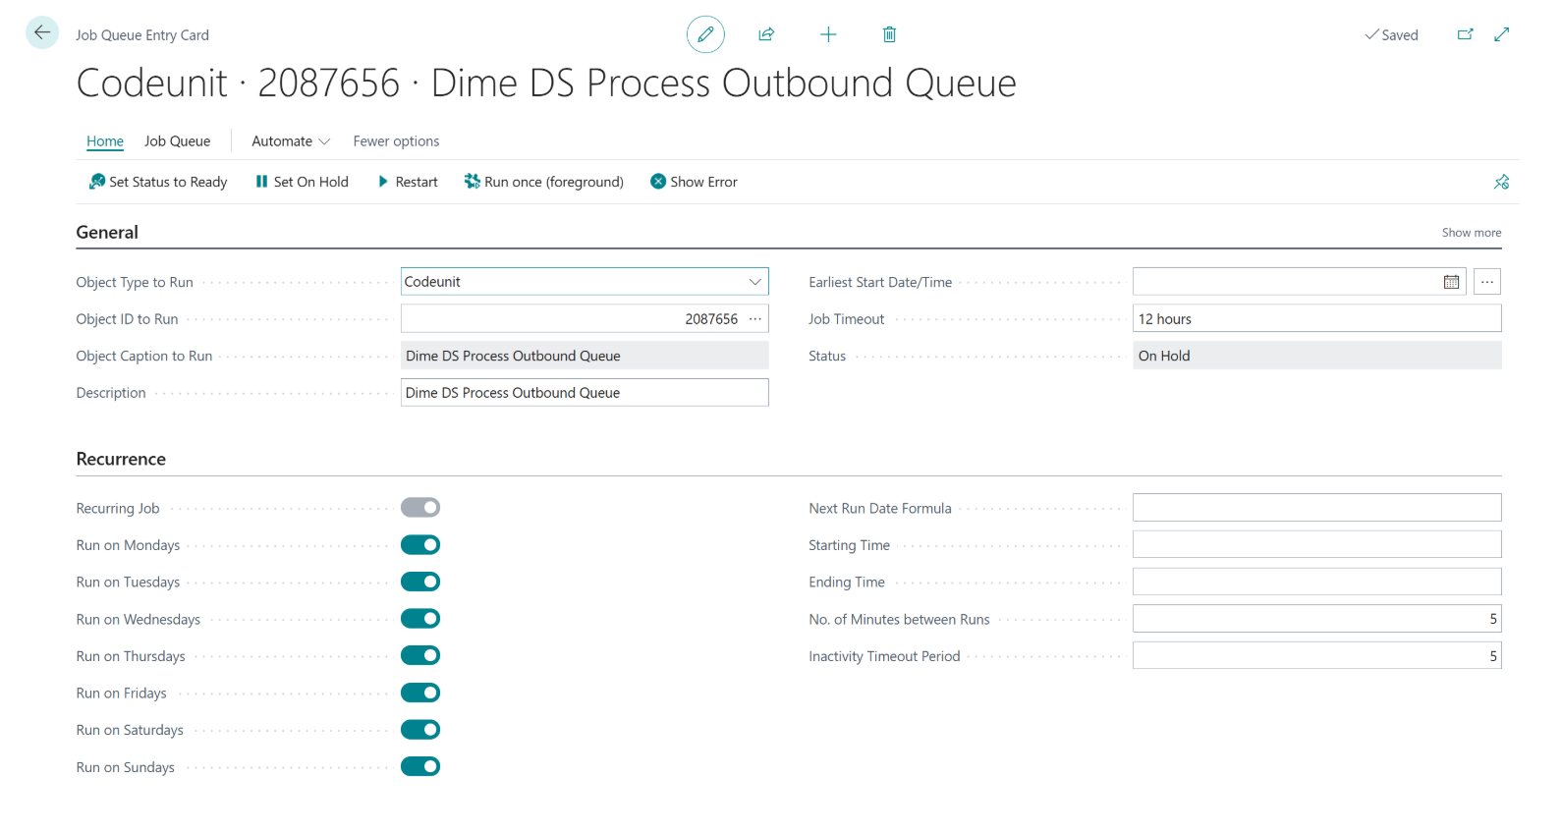Image resolution: width=1562 pixels, height=833 pixels.
Task: Go back using the arrow button
Action: [x=42, y=32]
